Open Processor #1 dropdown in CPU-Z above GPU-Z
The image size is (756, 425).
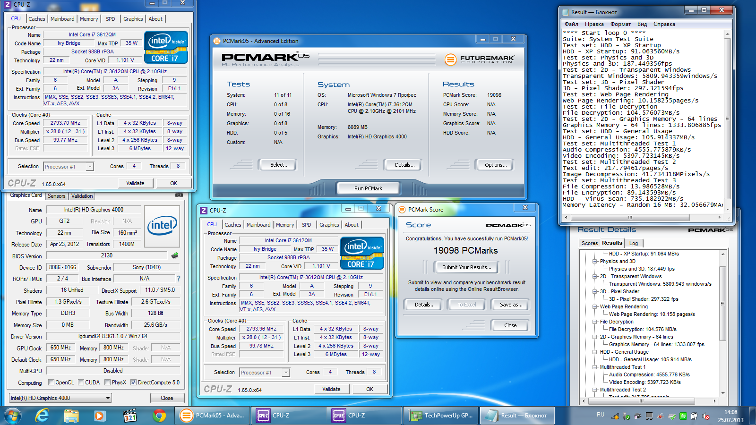(x=69, y=166)
